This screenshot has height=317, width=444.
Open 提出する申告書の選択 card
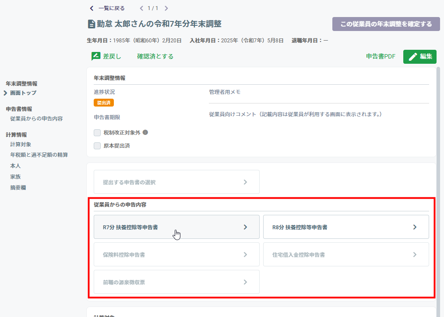point(177,182)
